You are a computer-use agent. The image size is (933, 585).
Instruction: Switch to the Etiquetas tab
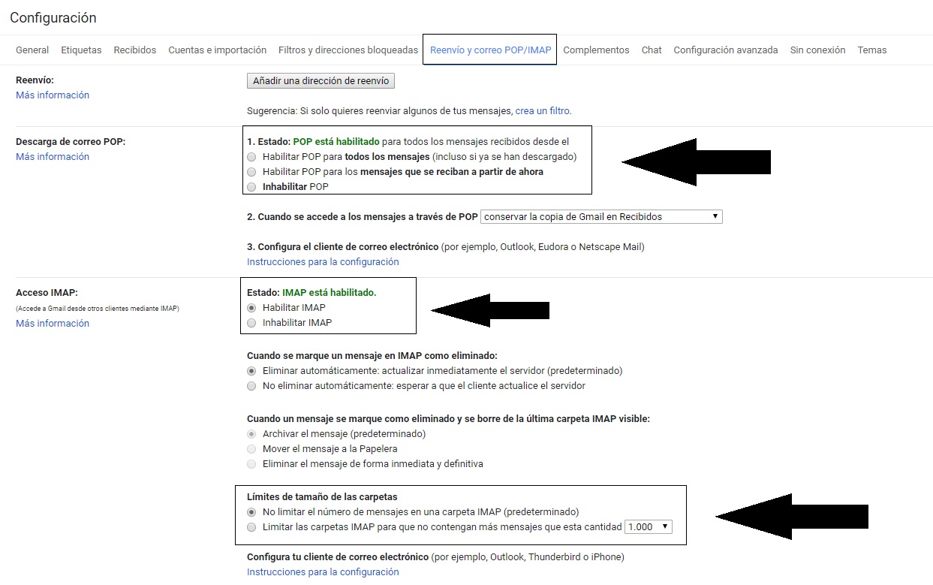click(81, 50)
